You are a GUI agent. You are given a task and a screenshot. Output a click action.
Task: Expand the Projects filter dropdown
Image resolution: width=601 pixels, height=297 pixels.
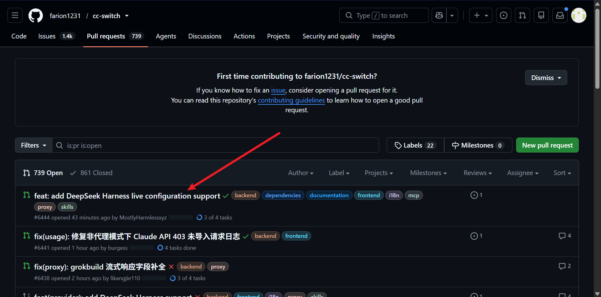379,173
